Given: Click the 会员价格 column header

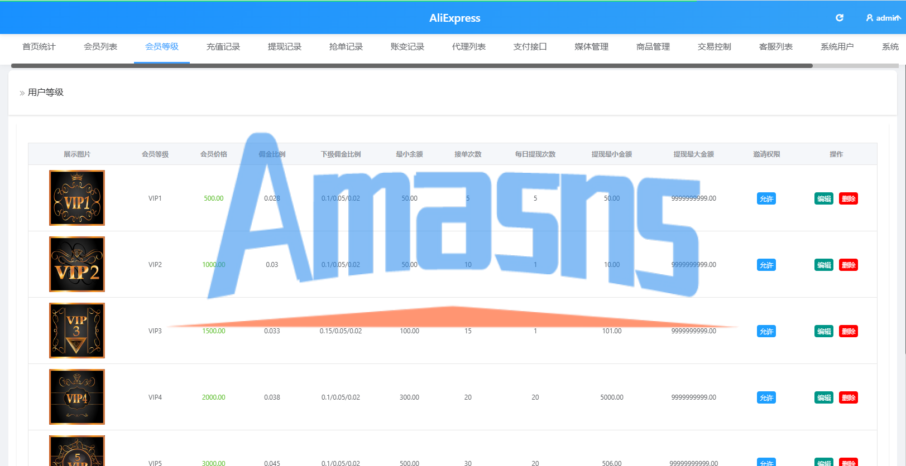Looking at the screenshot, I should coord(214,154).
